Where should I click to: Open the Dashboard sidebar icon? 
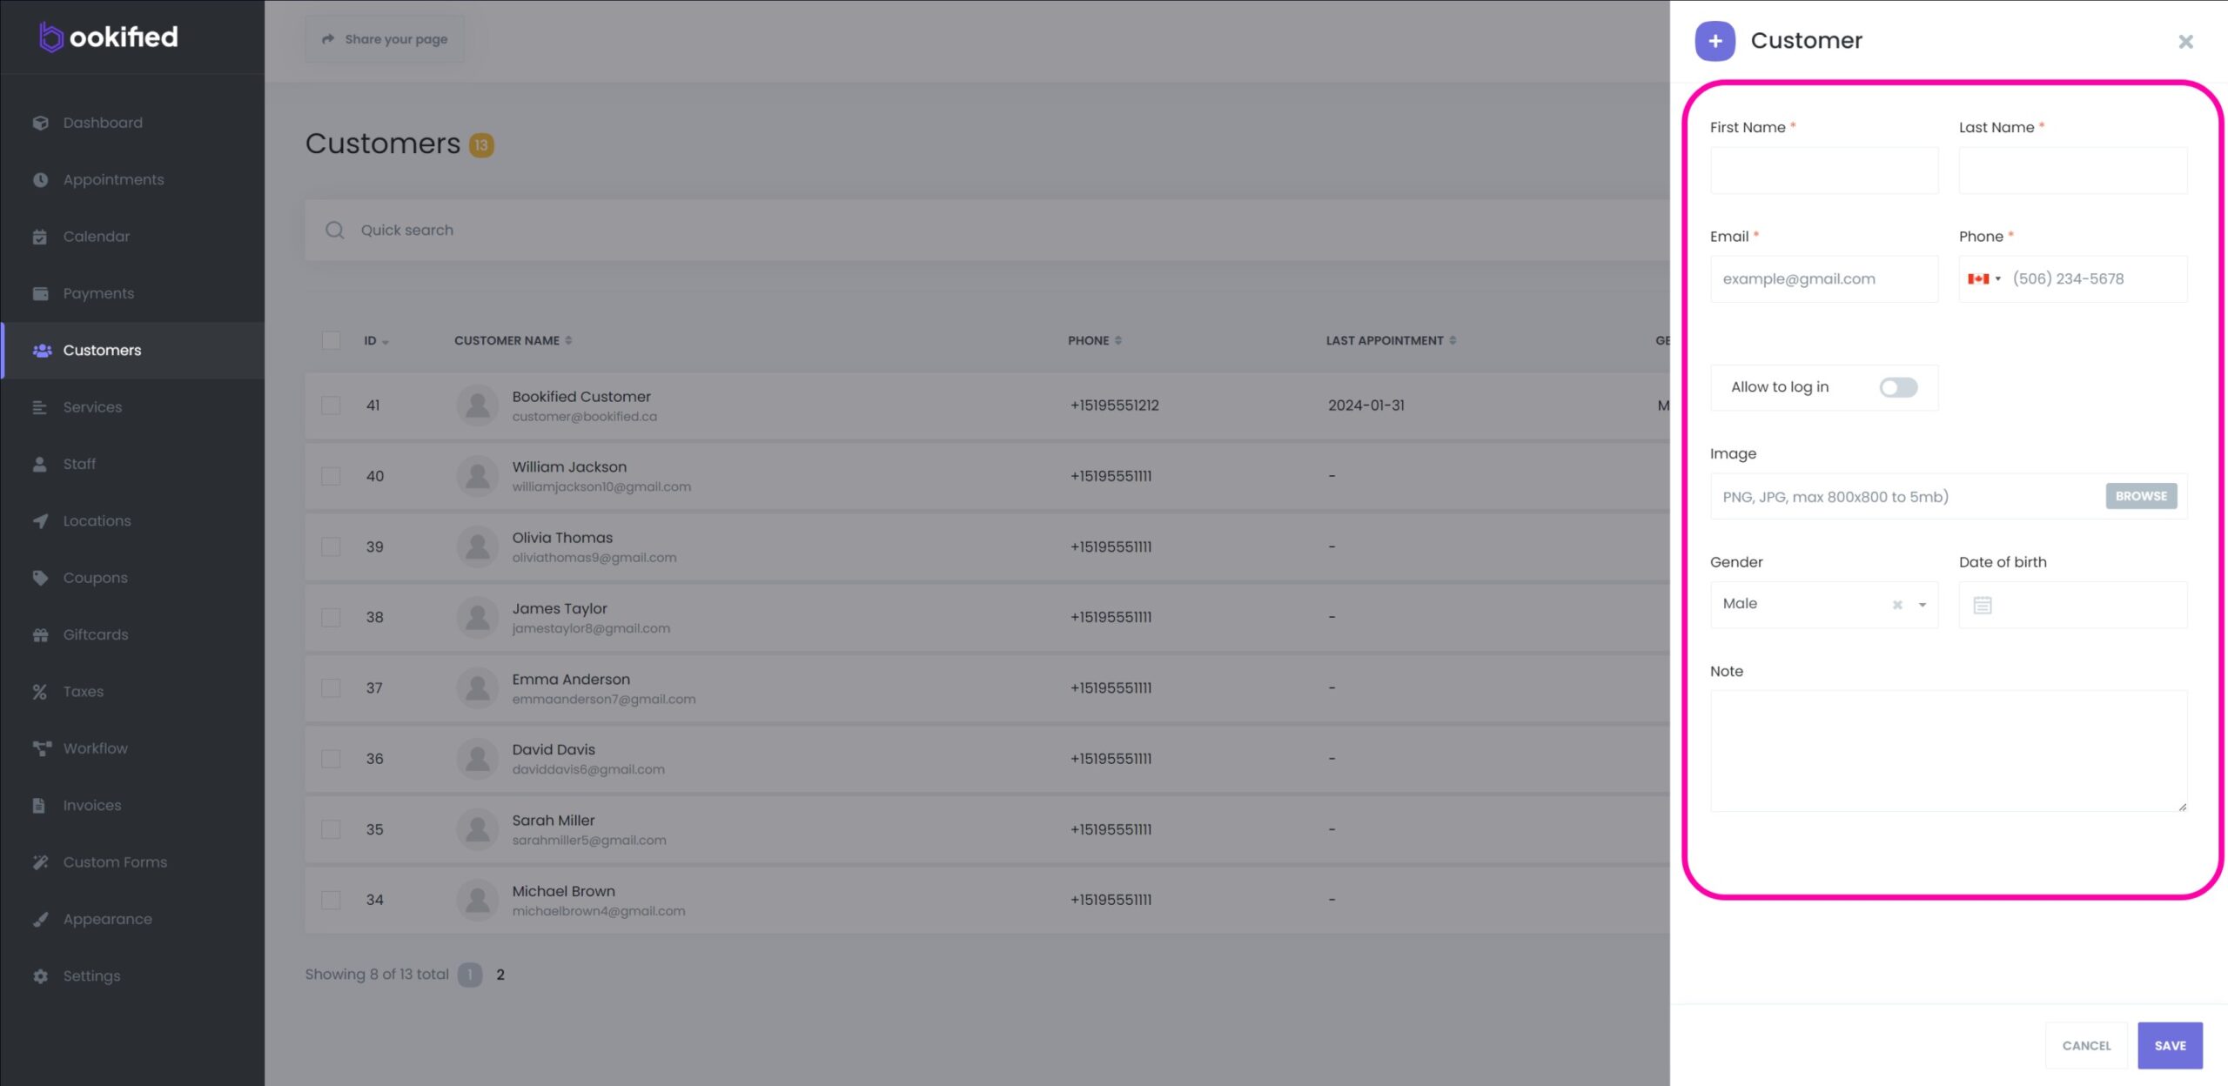(40, 123)
